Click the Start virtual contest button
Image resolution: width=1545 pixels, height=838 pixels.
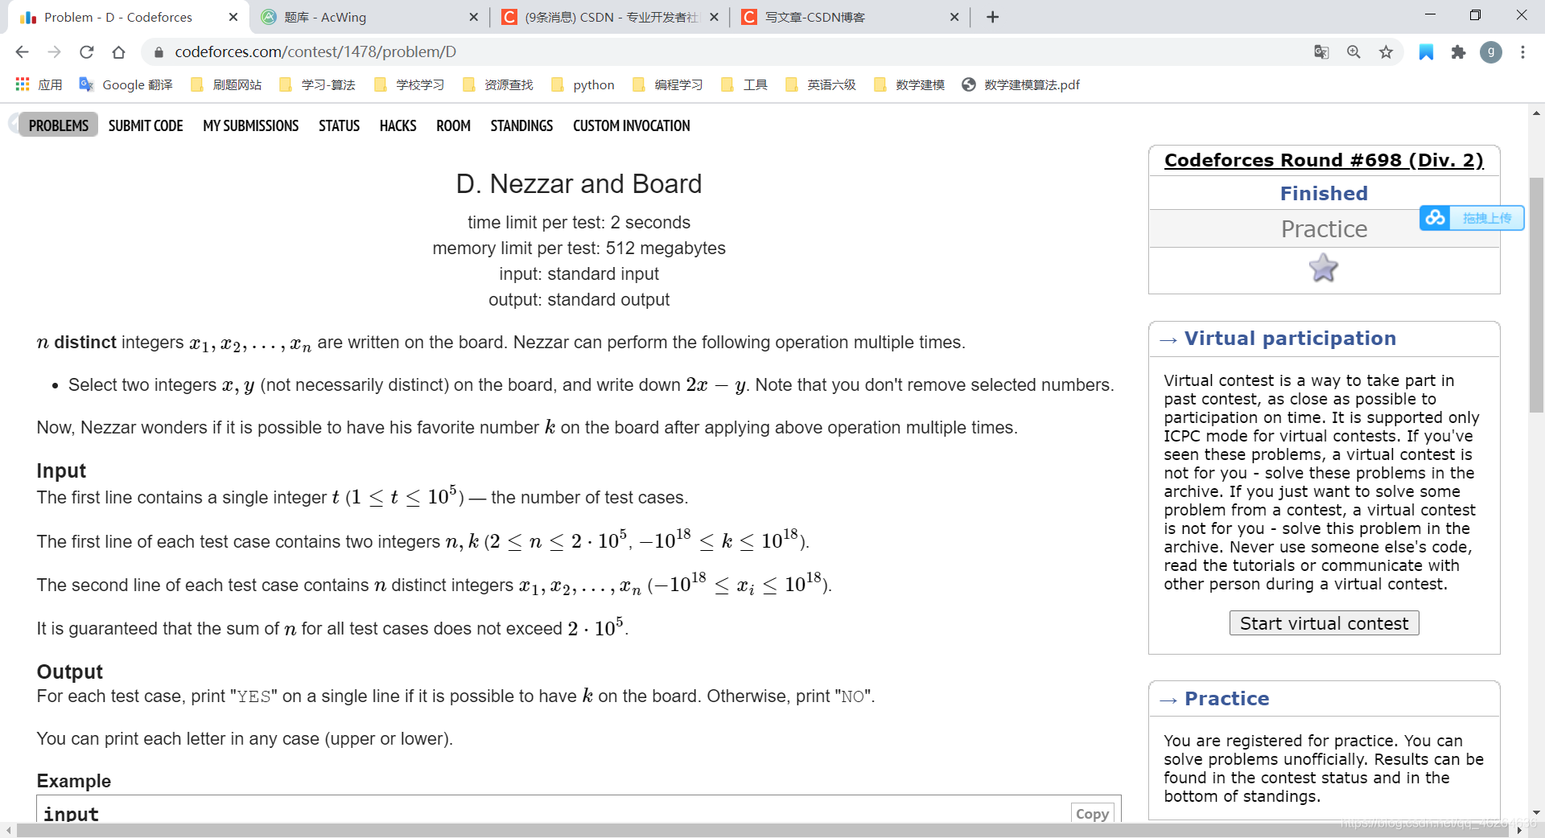[1324, 623]
